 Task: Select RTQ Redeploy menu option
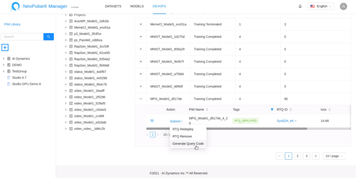(183, 129)
